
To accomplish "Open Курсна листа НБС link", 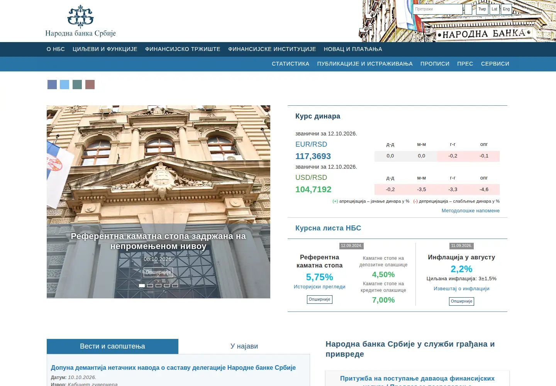I will coord(328,228).
